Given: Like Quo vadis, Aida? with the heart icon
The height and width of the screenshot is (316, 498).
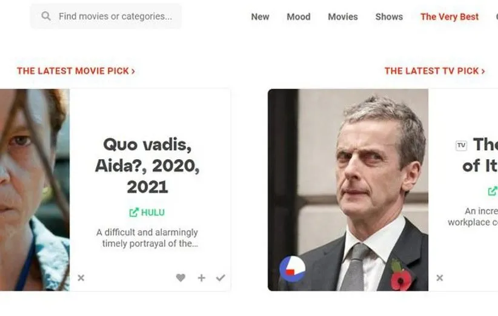Looking at the screenshot, I should pyautogui.click(x=181, y=278).
